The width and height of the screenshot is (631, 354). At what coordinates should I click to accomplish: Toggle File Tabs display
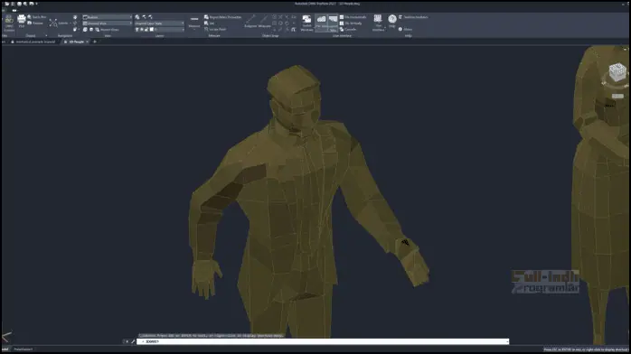321,22
